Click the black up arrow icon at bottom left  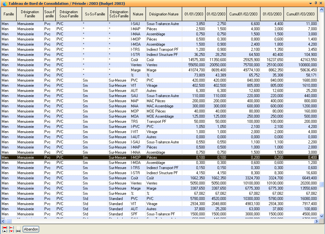coord(4,231)
